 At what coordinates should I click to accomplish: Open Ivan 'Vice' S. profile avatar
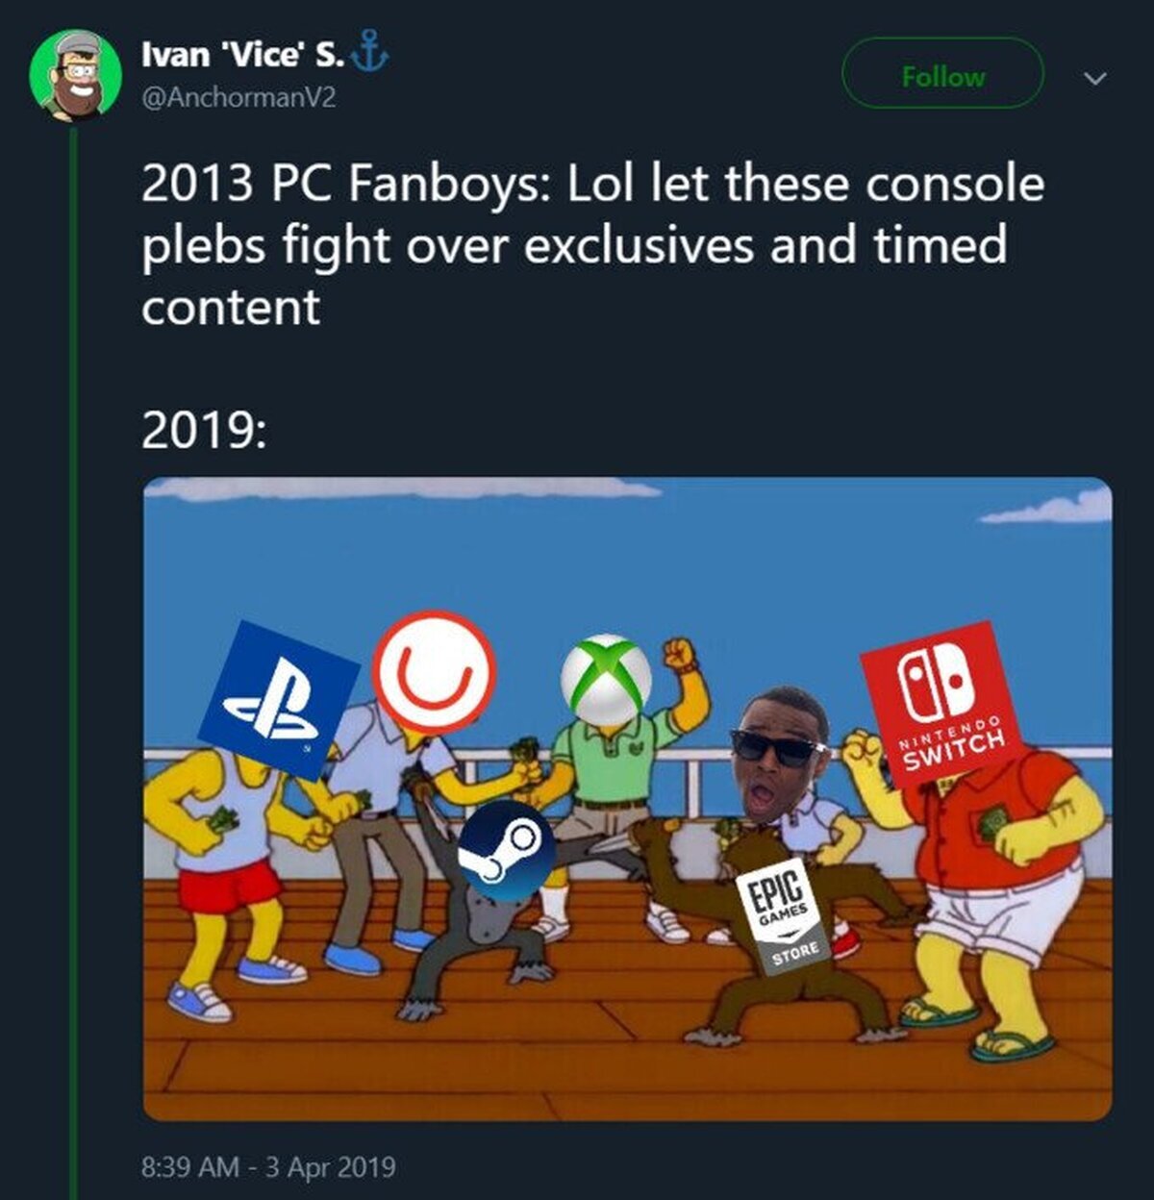74,74
